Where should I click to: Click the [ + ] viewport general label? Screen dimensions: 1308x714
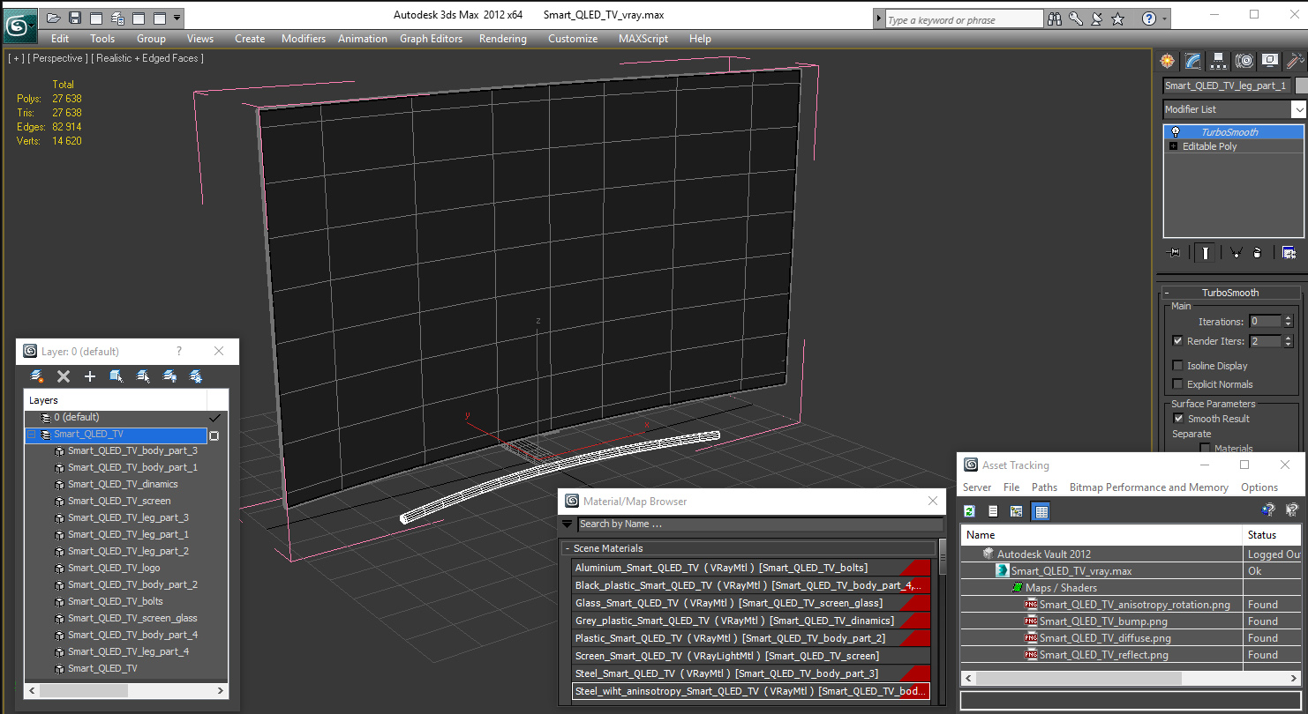16,58
